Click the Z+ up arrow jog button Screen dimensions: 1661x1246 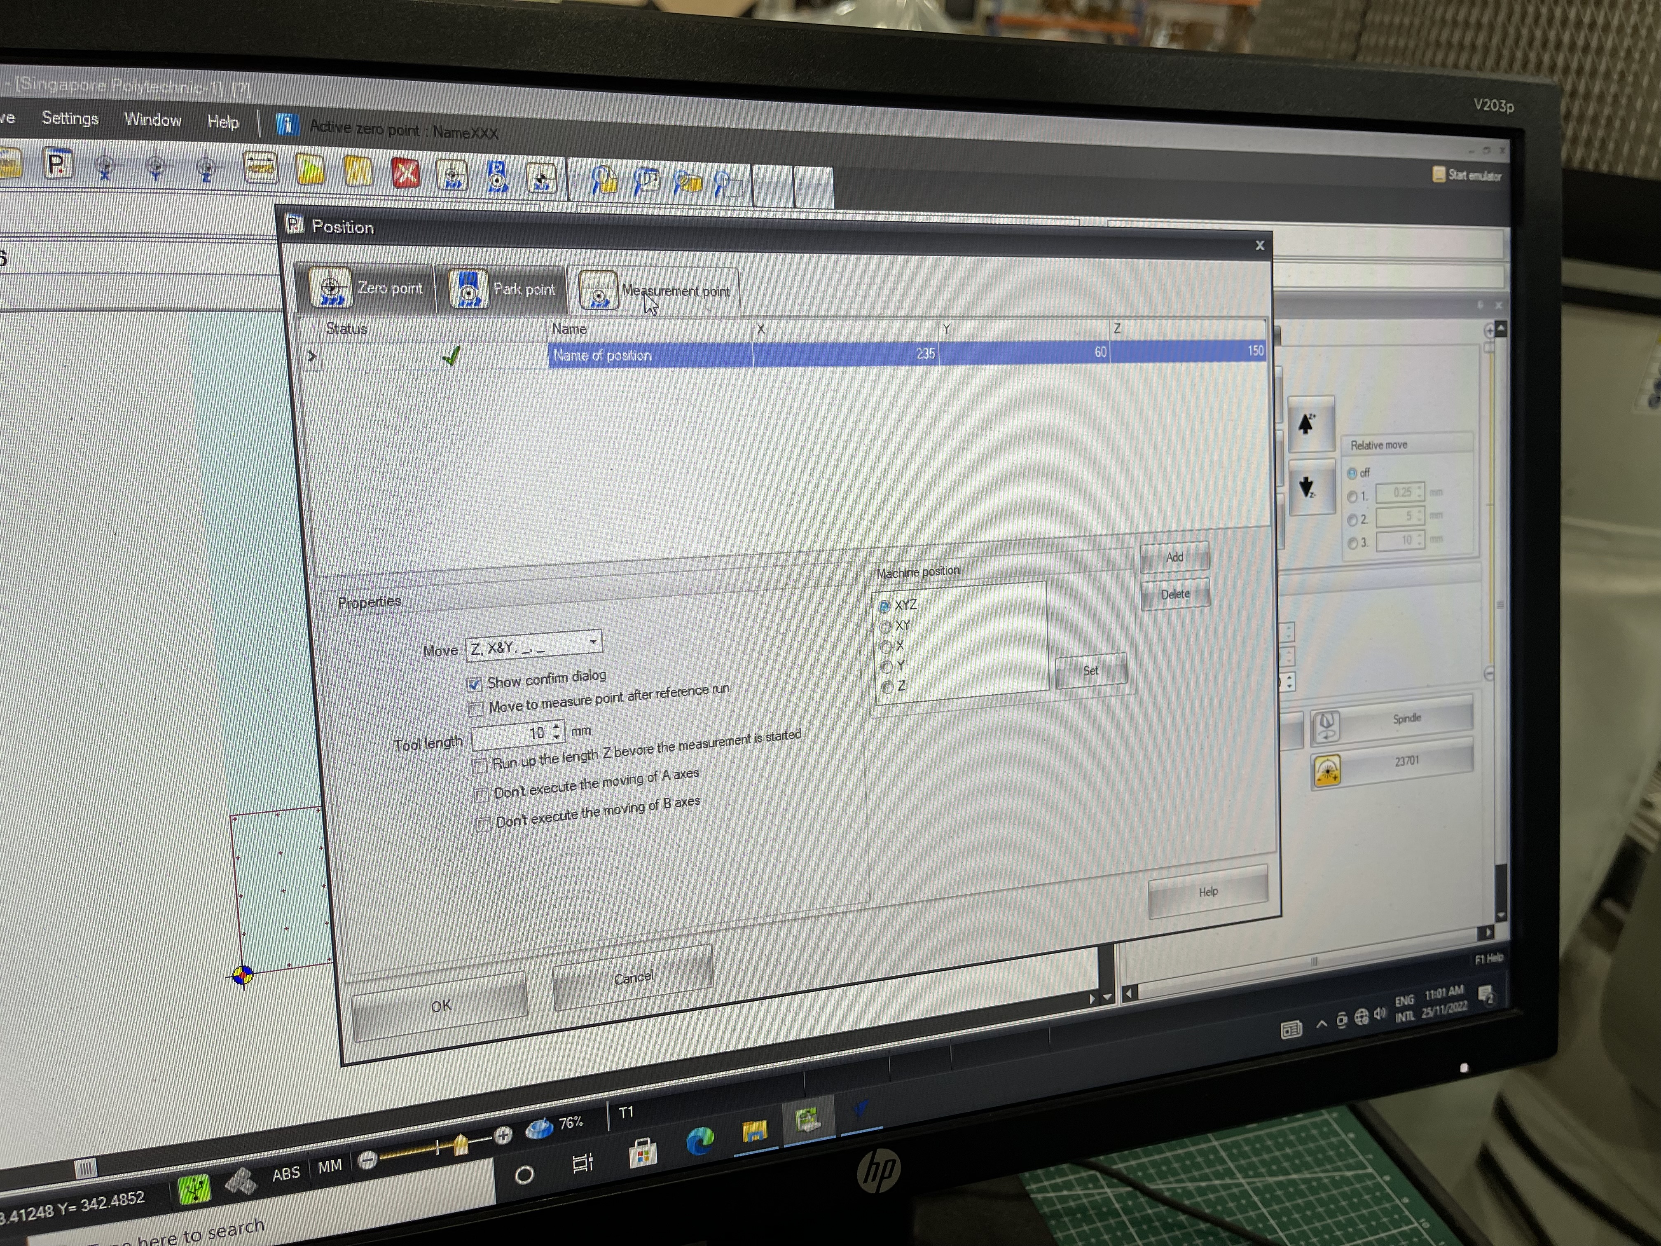(x=1310, y=424)
